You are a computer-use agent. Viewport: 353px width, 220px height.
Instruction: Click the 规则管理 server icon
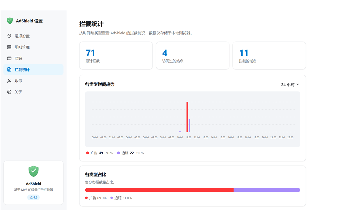[9, 47]
